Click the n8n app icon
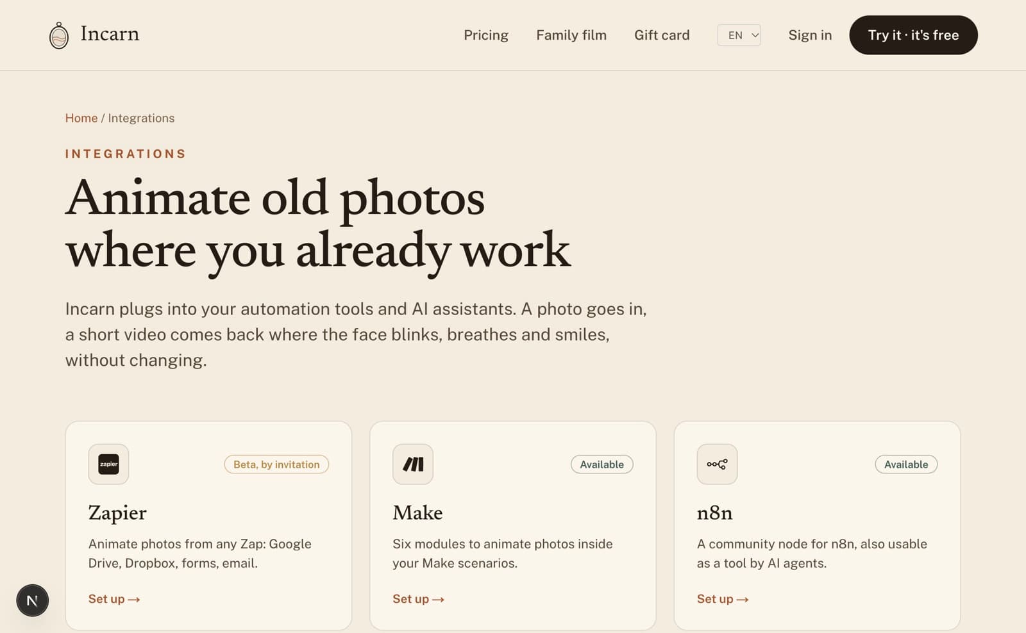The height and width of the screenshot is (633, 1026). point(717,464)
